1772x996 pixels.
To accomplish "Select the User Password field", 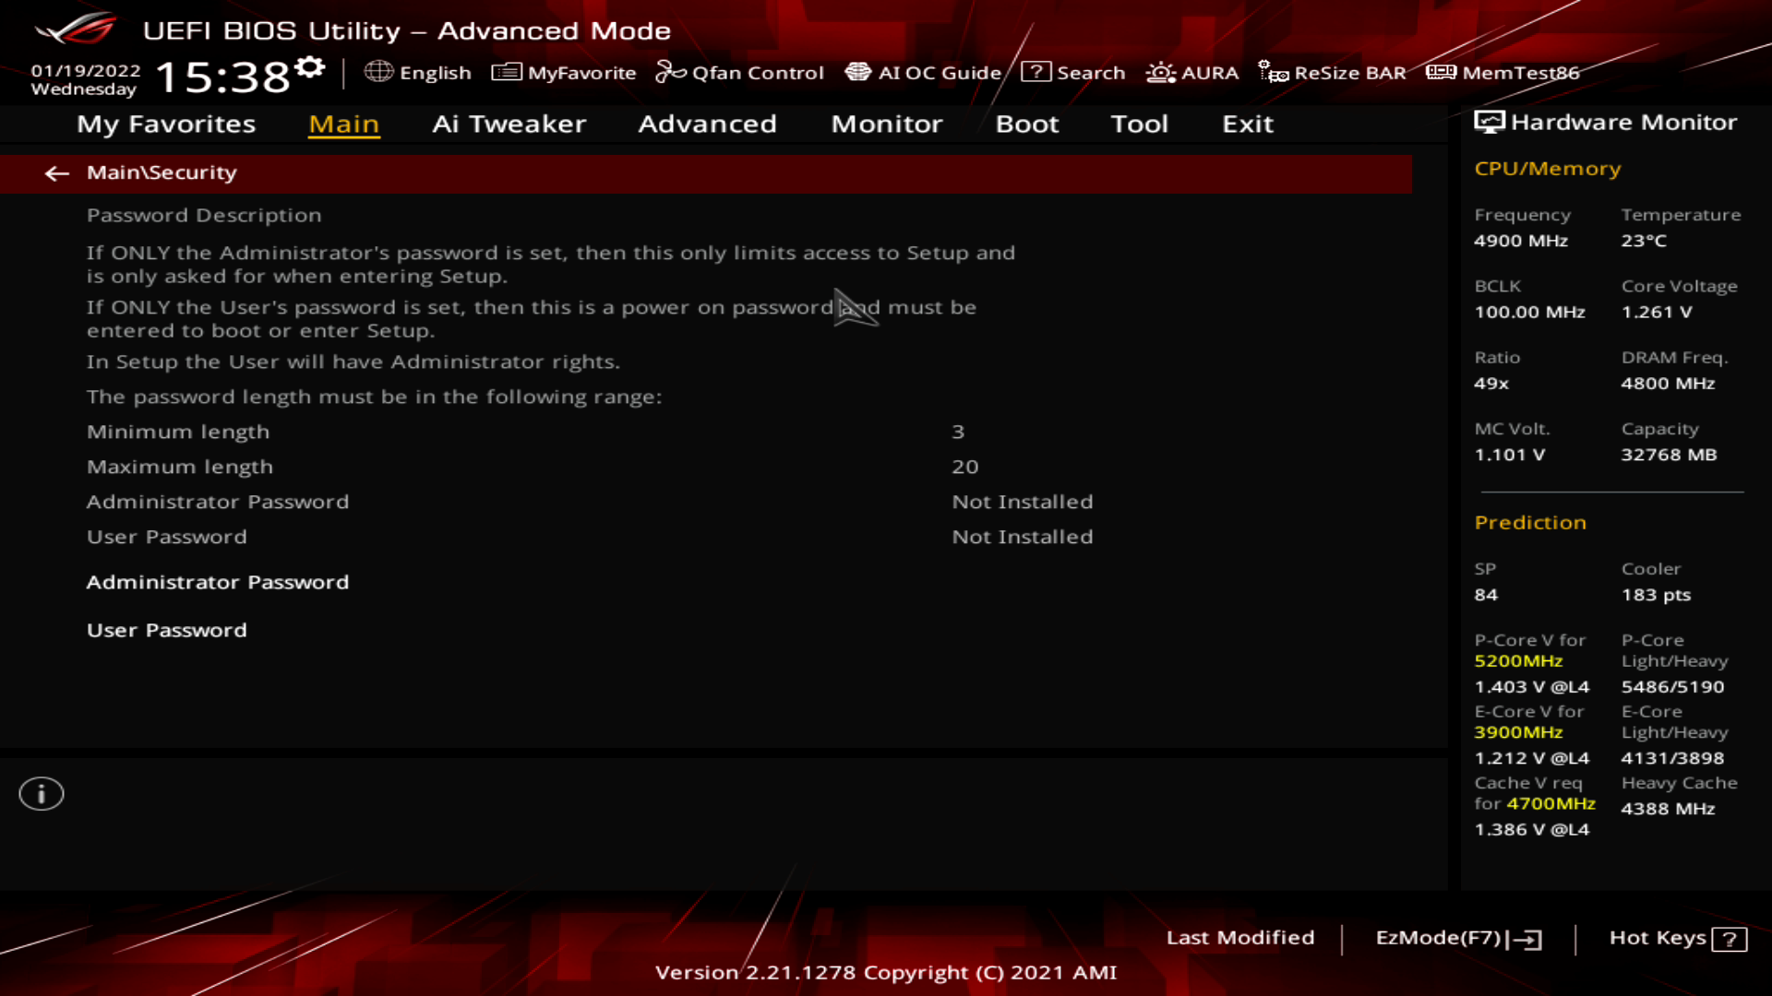I will pos(166,630).
